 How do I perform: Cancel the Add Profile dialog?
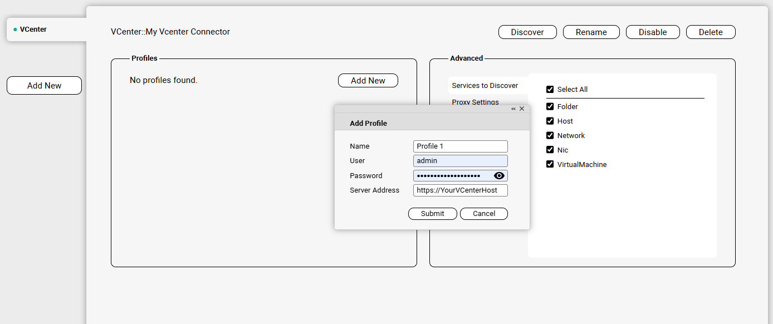[484, 214]
